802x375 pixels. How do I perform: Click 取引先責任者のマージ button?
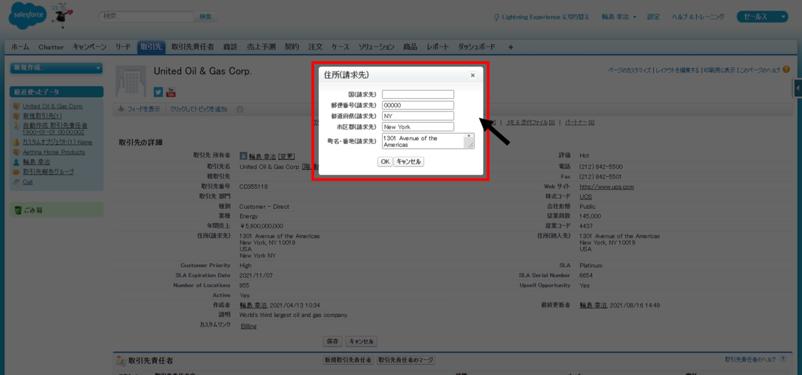click(x=406, y=360)
